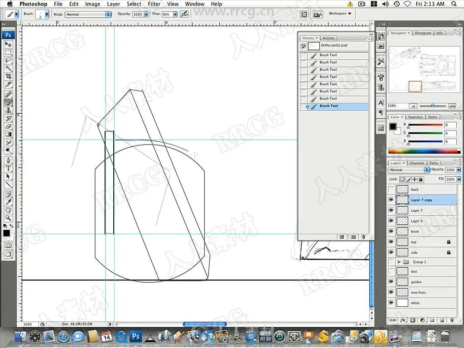Hide the white layer

click(391, 303)
